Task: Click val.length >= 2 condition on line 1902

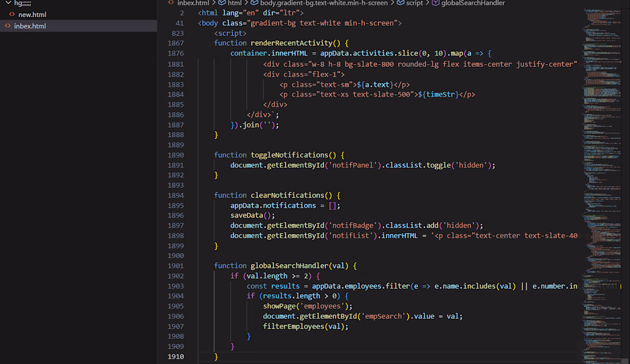Action: 277,276
